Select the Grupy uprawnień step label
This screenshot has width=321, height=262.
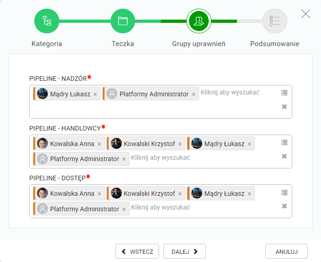[x=199, y=44]
